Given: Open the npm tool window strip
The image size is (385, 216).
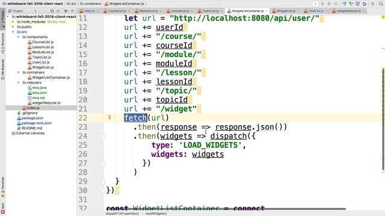Looking at the screenshot, I should pyautogui.click(x=2, y=208).
